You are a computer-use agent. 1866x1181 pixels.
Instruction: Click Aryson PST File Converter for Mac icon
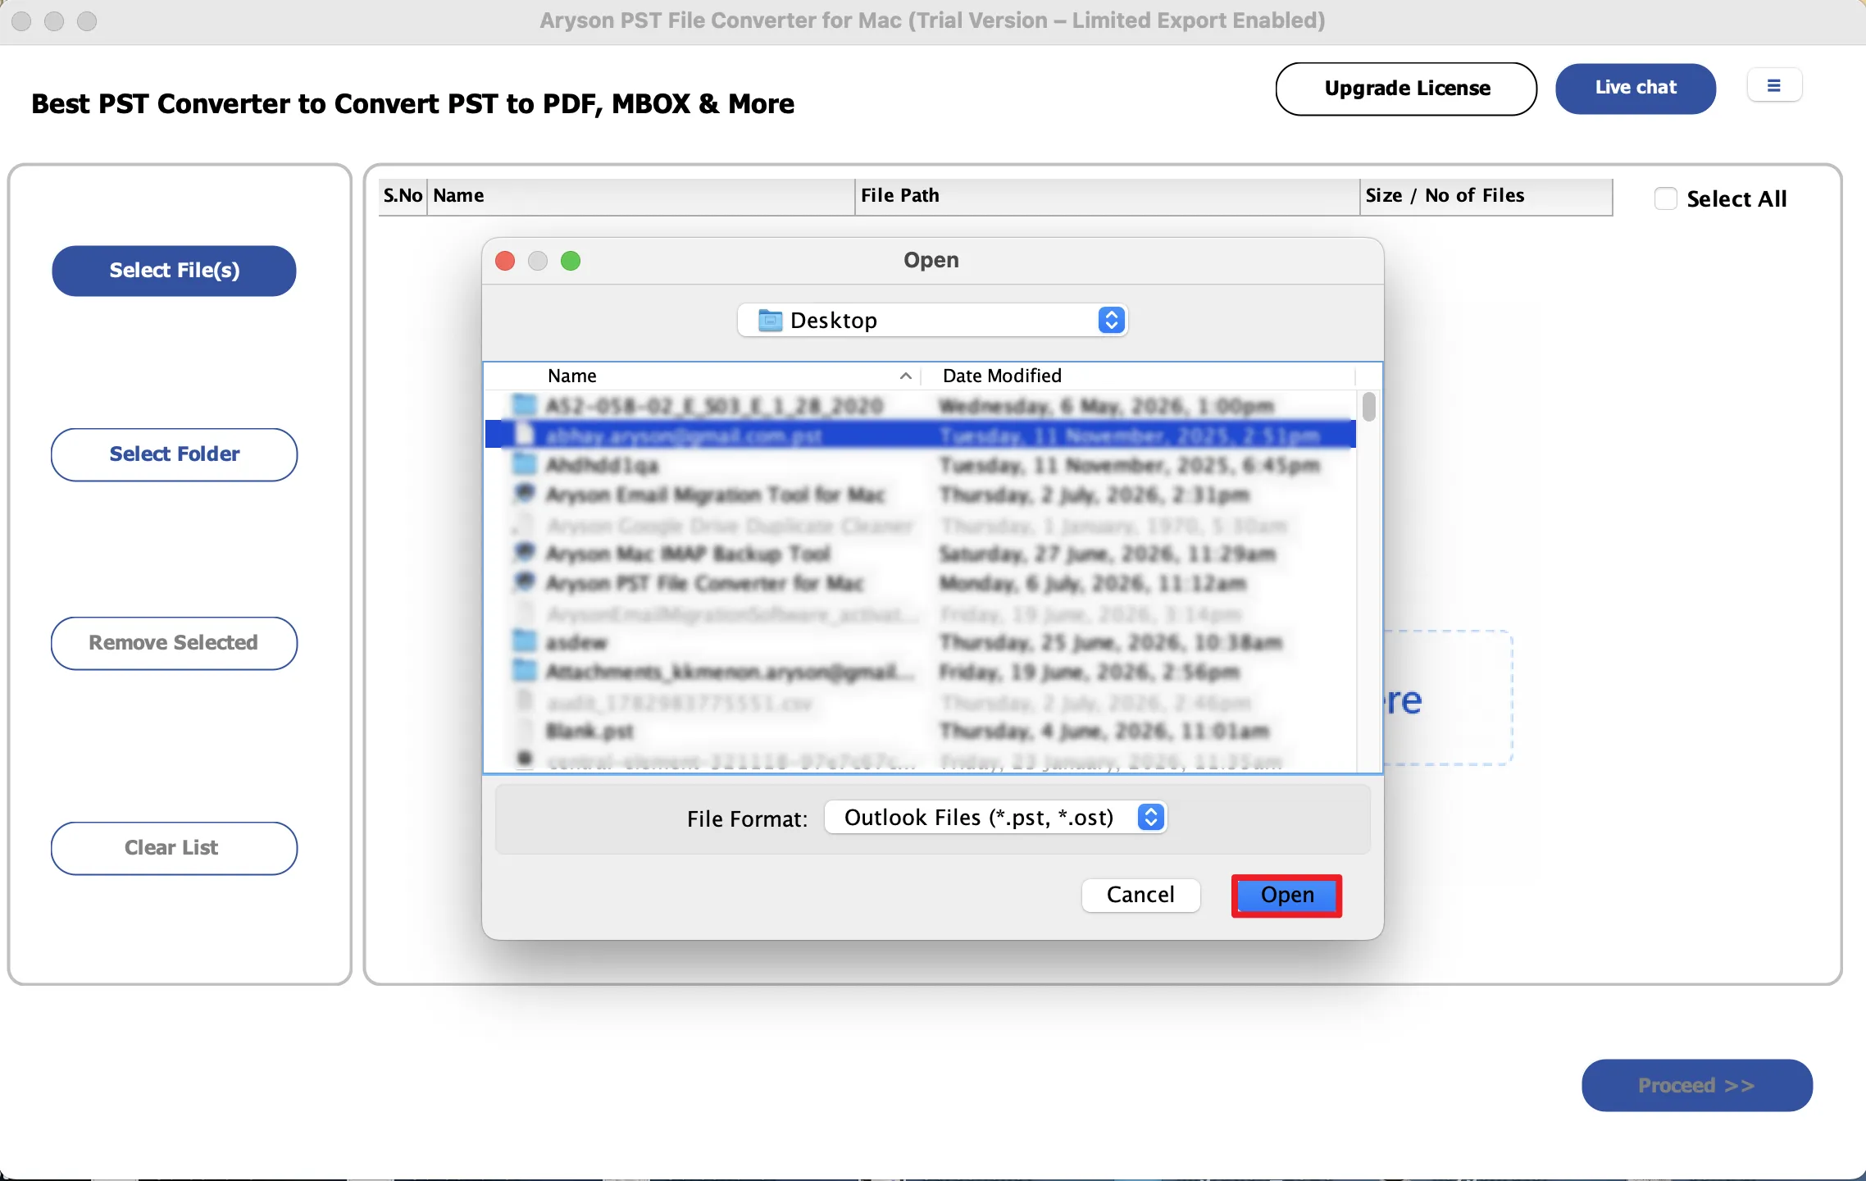pos(524,582)
